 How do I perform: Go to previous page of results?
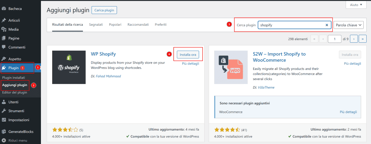tap(323, 39)
